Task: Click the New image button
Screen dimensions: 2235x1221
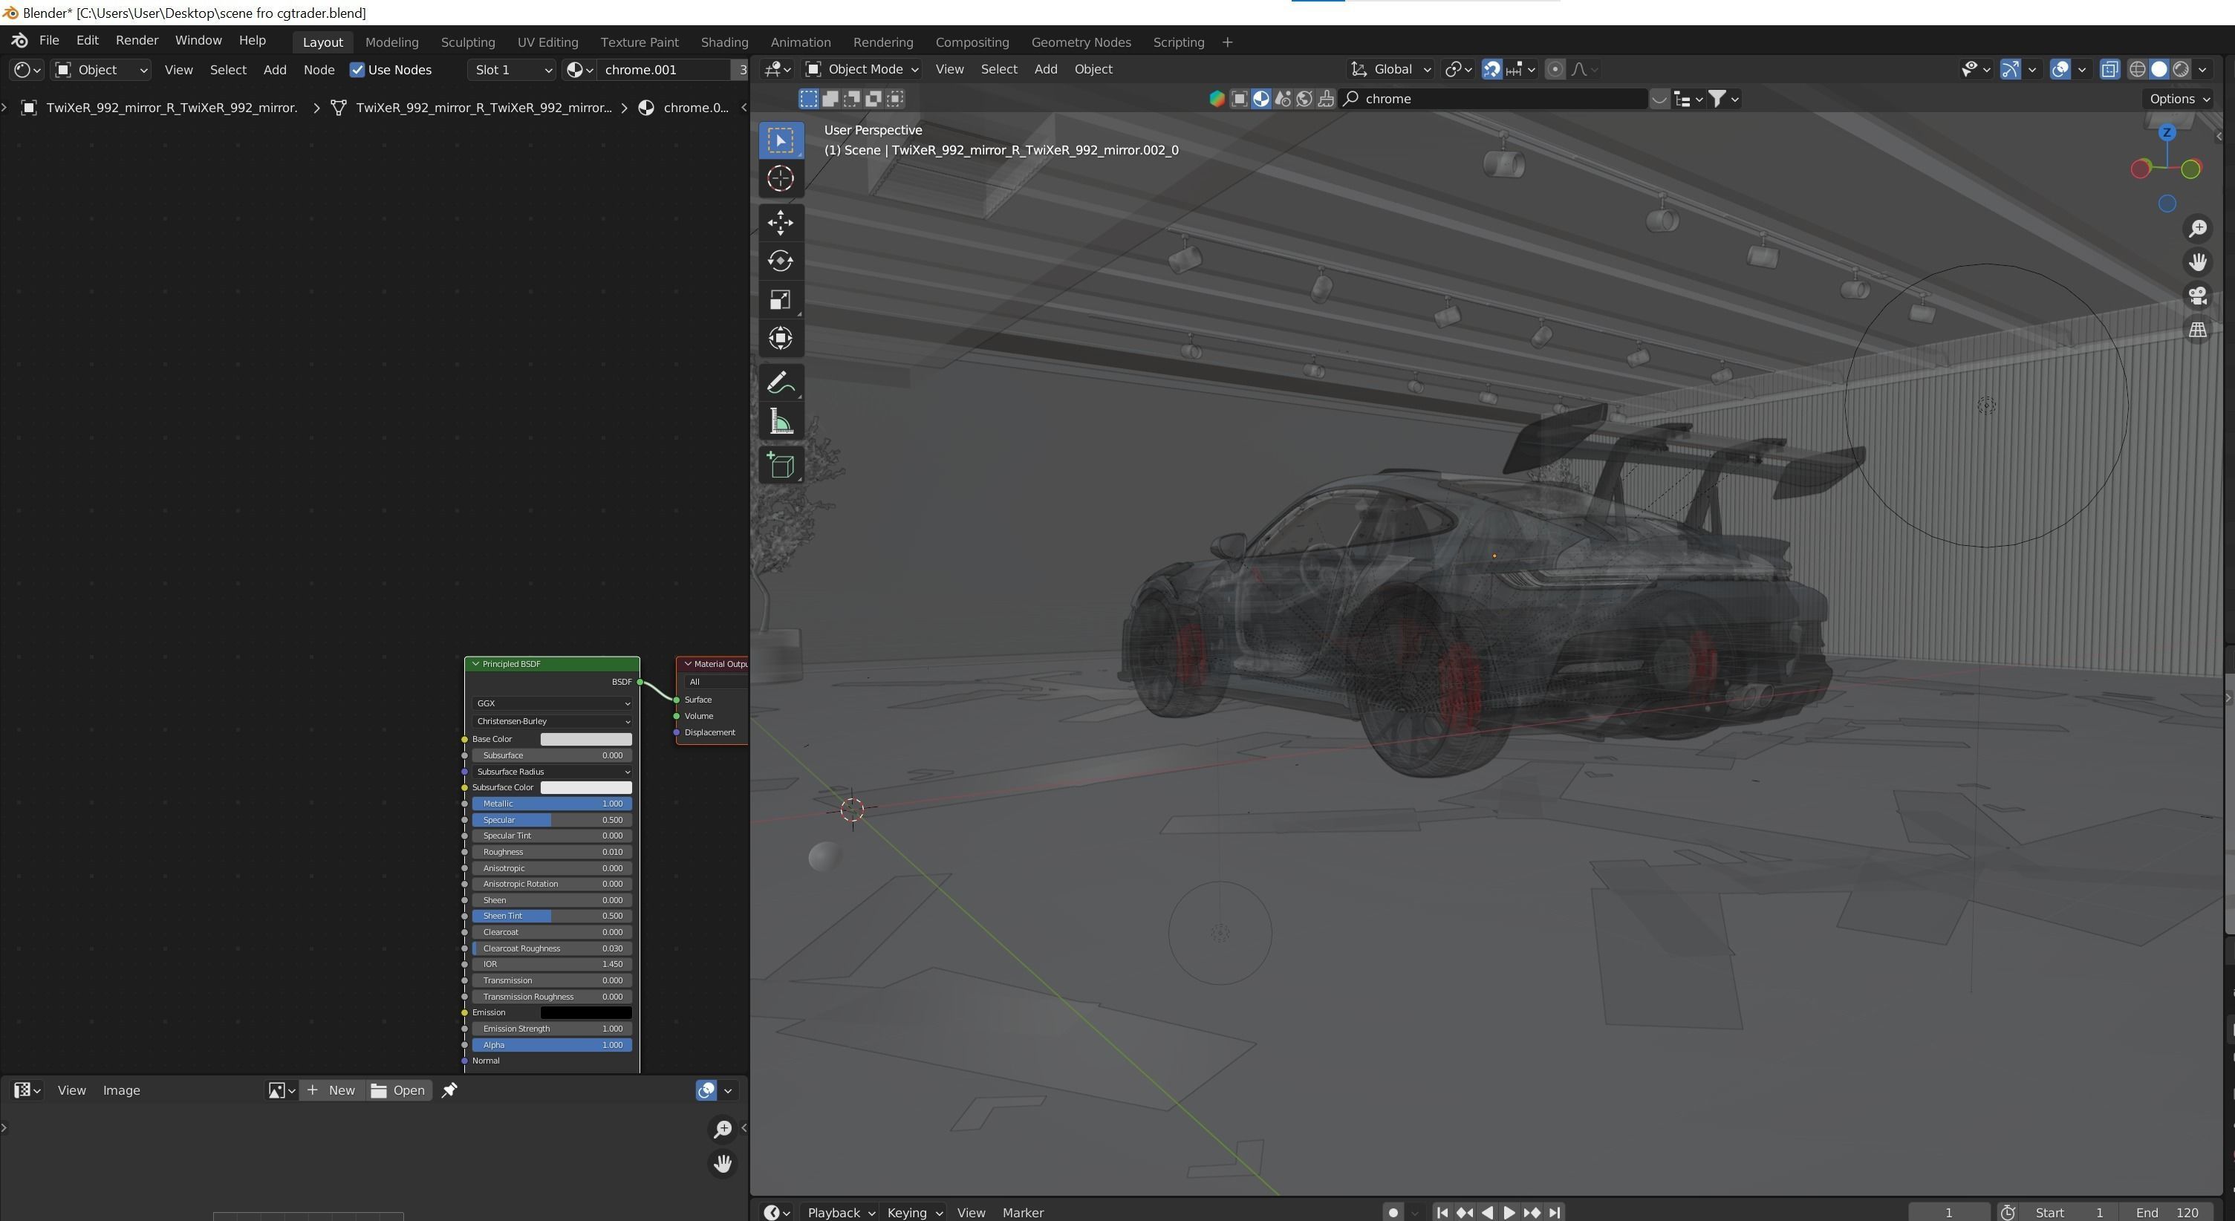Action: (331, 1090)
